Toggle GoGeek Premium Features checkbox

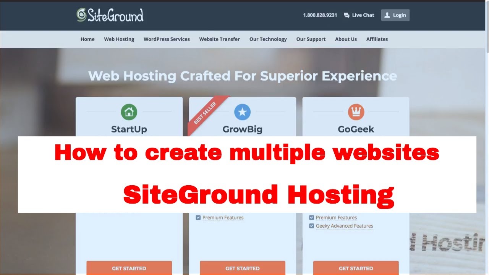coord(311,218)
